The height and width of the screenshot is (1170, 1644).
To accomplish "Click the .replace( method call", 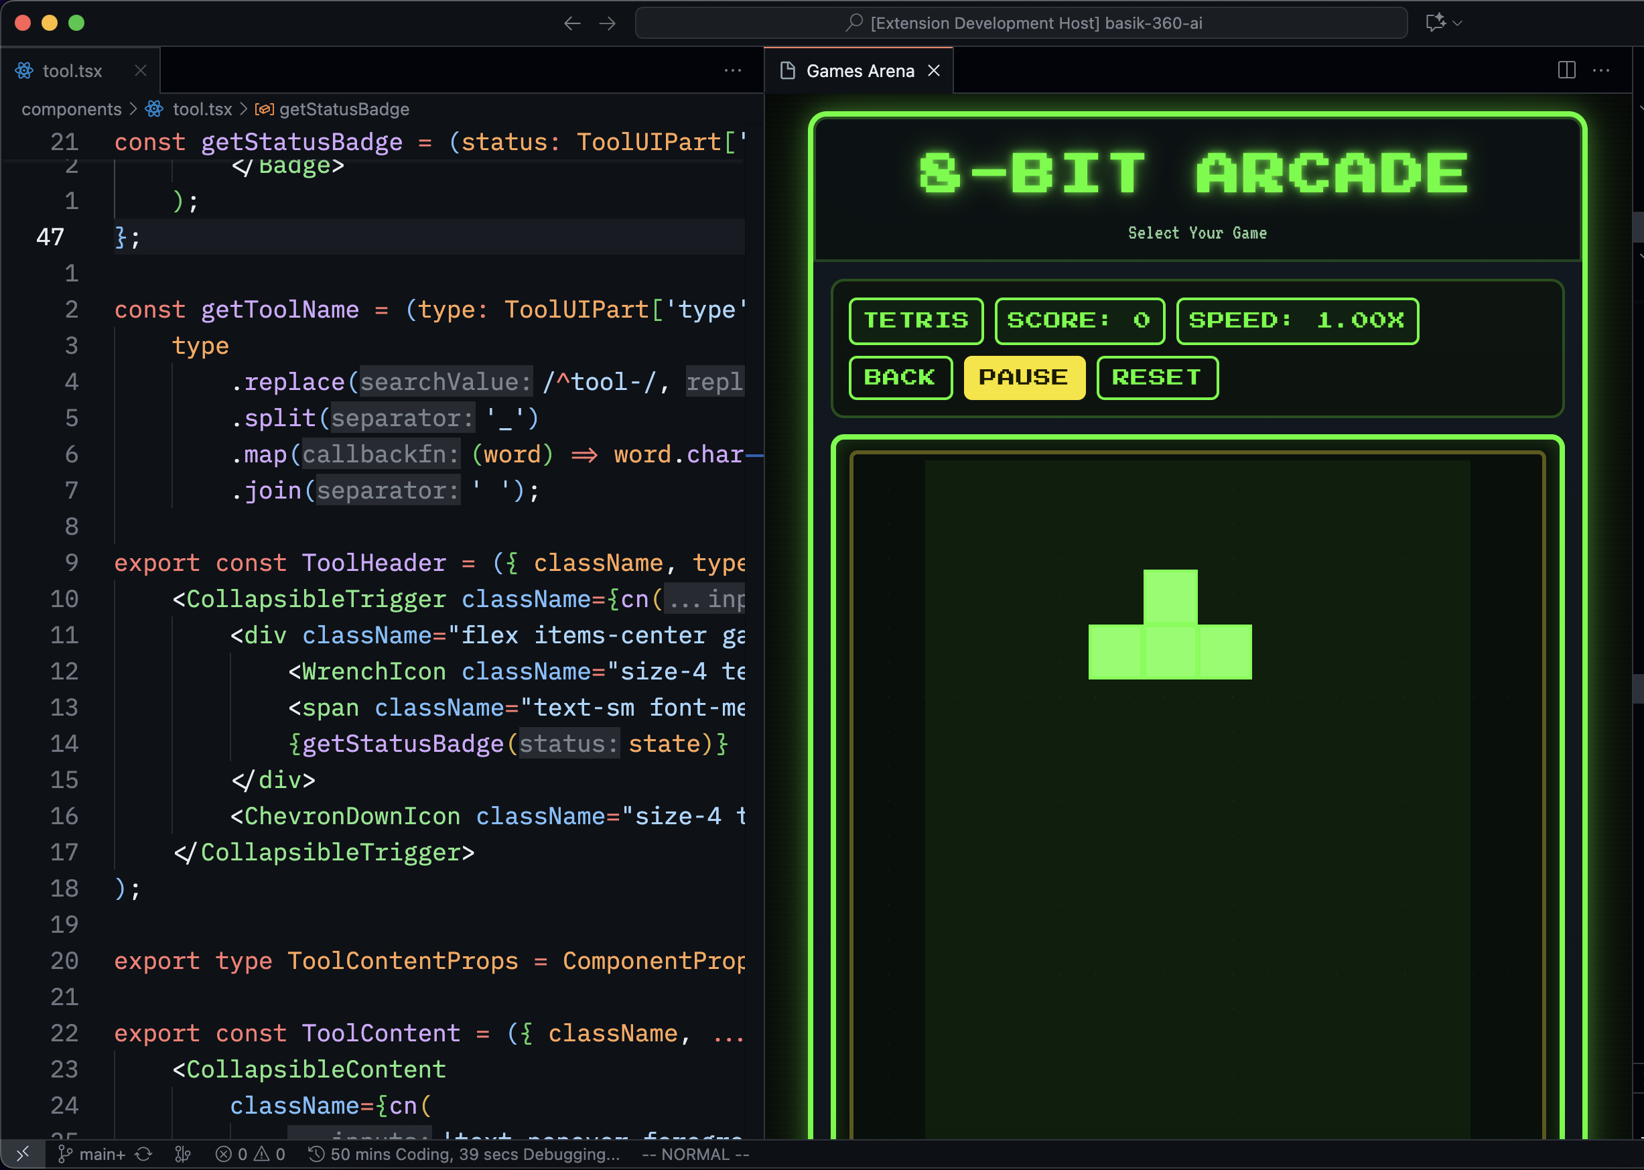I will coord(295,382).
